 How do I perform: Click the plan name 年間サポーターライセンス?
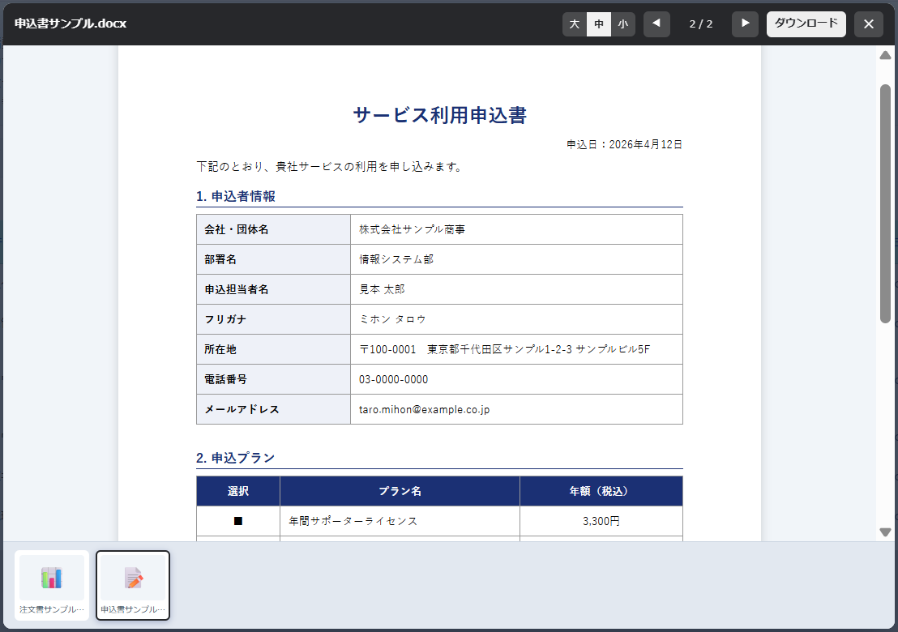coord(353,521)
